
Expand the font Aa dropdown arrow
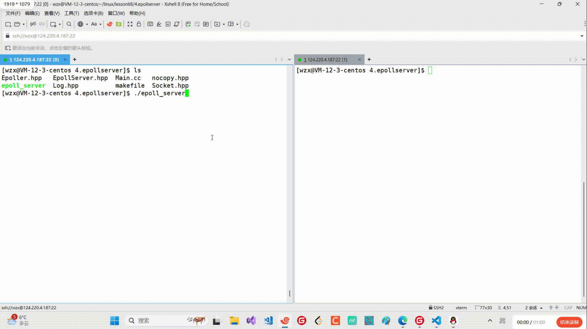click(x=100, y=24)
